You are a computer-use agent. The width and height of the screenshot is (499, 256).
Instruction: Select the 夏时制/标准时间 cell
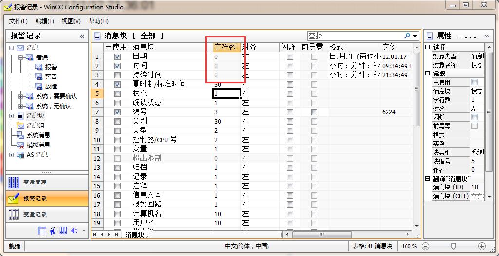point(172,84)
